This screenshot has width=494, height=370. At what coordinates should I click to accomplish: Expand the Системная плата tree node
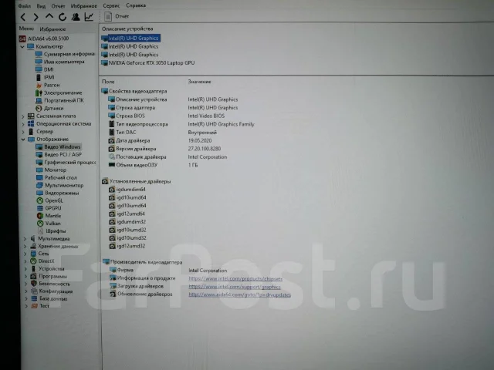(22, 116)
